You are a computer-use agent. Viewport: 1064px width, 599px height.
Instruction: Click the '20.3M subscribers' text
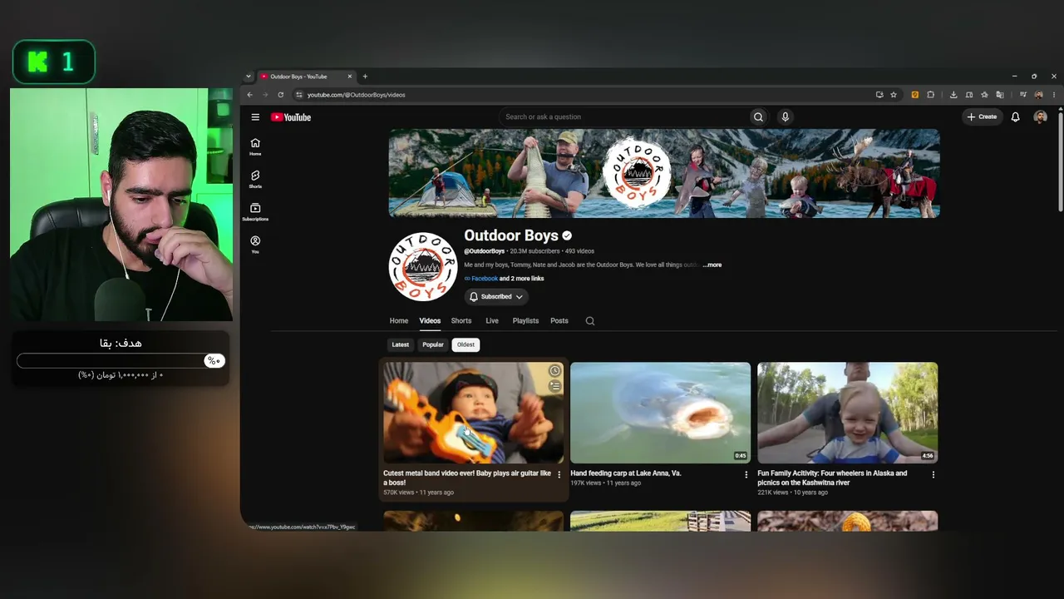(x=534, y=251)
